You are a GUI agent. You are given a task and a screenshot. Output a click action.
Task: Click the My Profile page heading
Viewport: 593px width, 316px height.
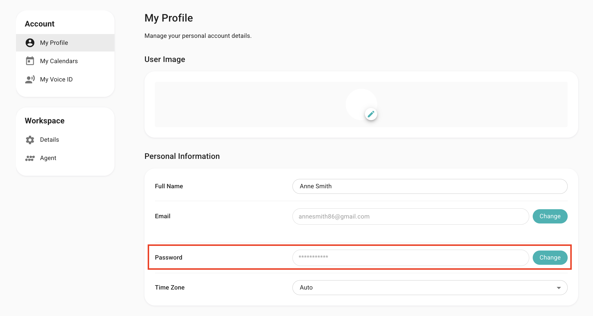pos(169,18)
